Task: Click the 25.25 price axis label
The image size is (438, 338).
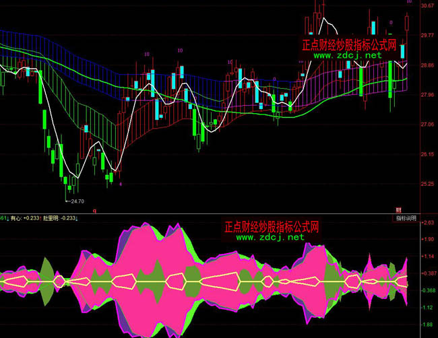Action: pos(427,184)
